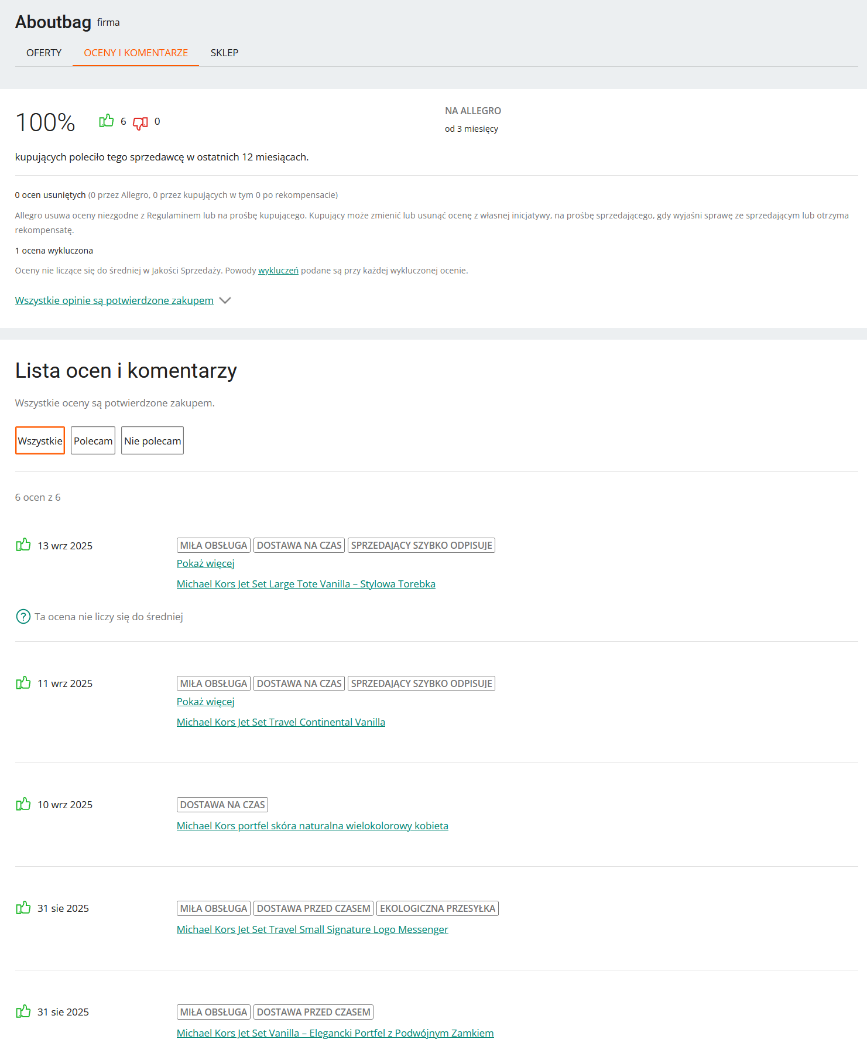867x1053 pixels.
Task: Open Michael Kors Jet Set Large Tote Vanilla offer
Action: click(306, 584)
